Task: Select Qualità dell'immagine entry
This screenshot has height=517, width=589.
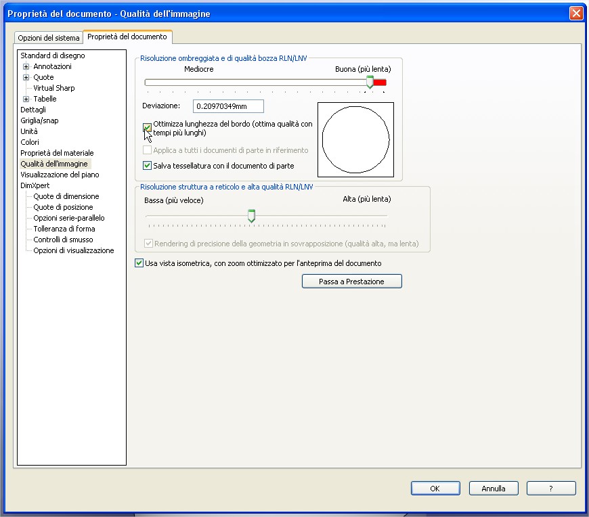Action: (x=54, y=164)
